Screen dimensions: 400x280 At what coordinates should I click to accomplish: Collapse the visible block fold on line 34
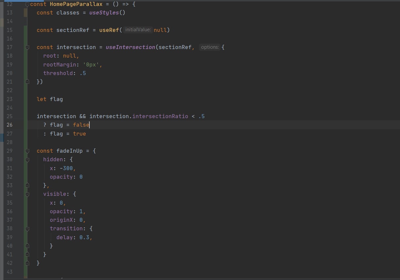(27, 194)
